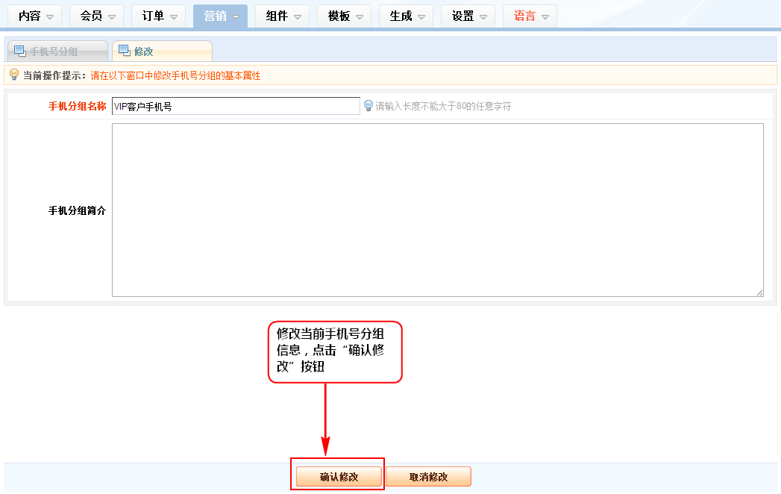
Task: Click the 取消修改 button
Action: (x=428, y=477)
